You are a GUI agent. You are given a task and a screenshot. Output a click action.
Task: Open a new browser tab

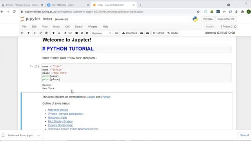point(141,5)
